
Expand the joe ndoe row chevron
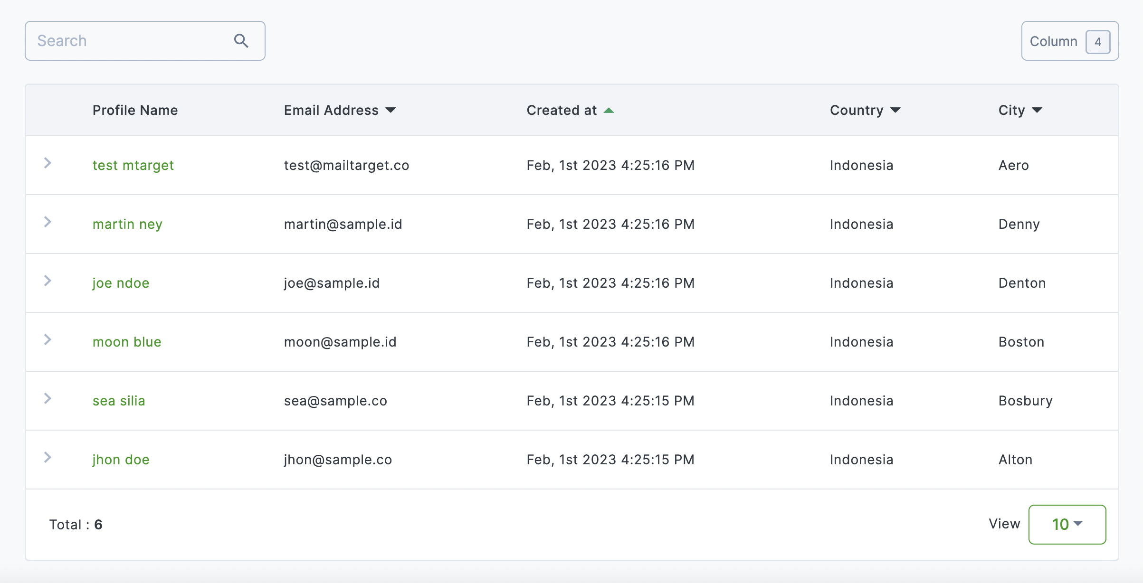pyautogui.click(x=48, y=281)
